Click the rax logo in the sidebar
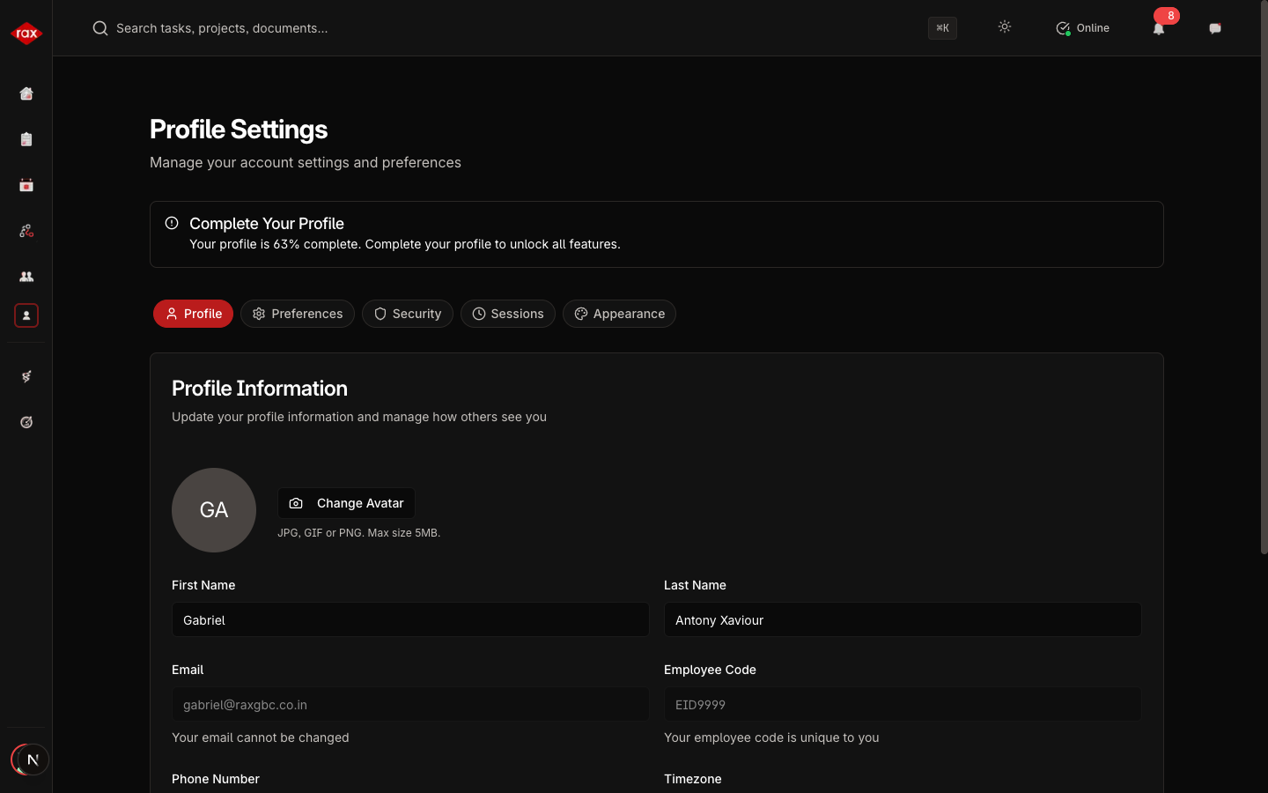Screen dimensions: 1268x793 point(26,33)
